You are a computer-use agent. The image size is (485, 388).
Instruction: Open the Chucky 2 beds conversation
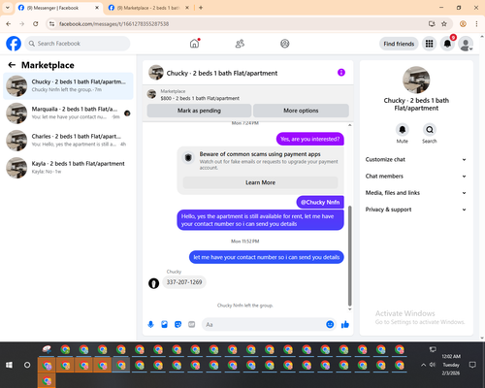click(x=68, y=85)
